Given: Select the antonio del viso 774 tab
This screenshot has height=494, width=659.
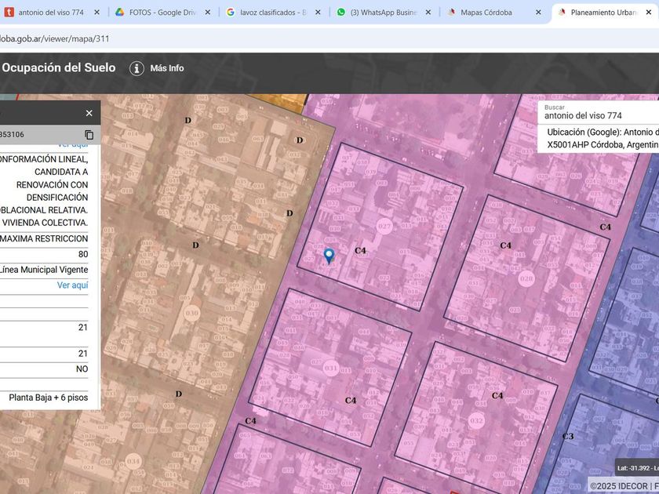Looking at the screenshot, I should coord(50,13).
